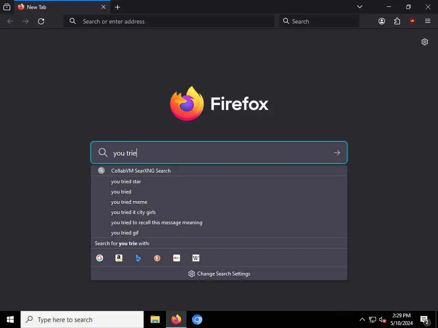Reload the current page
The image size is (438, 328).
click(41, 21)
